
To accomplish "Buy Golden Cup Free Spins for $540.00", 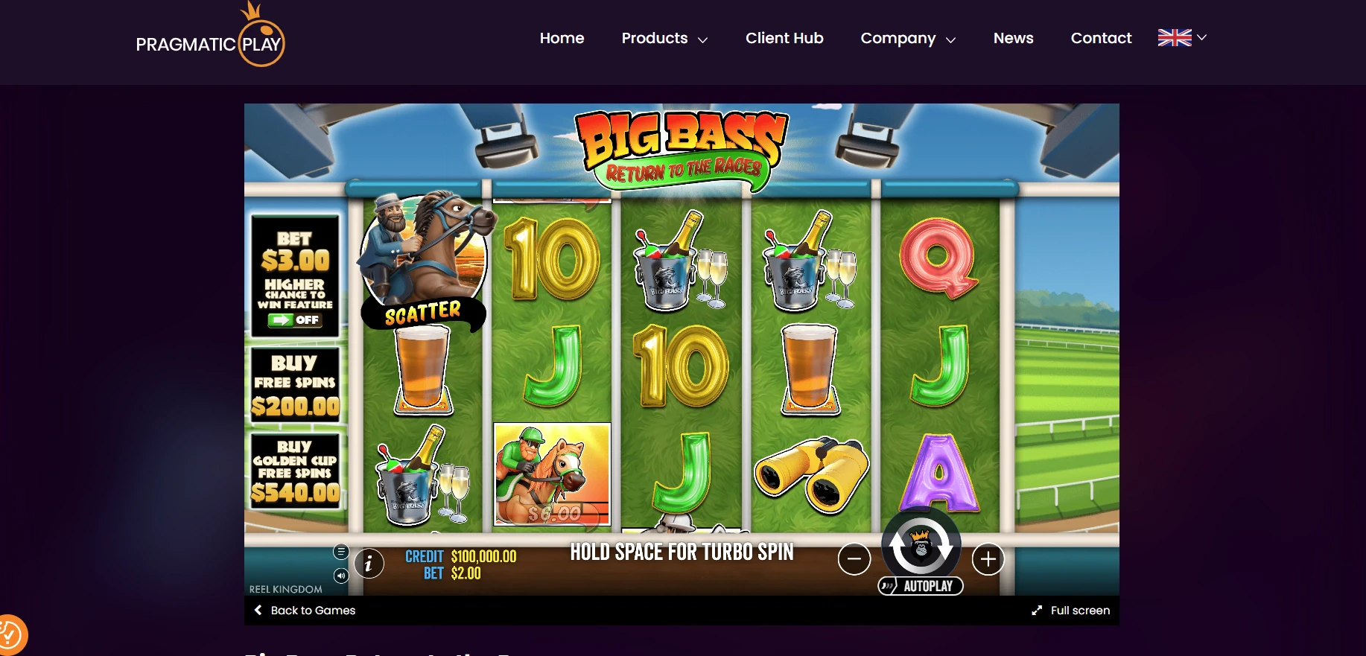I will click(x=296, y=472).
